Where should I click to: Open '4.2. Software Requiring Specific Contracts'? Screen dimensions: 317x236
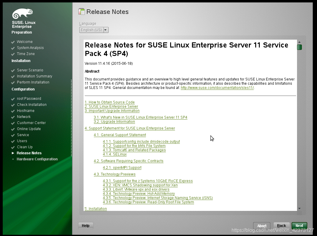coord(129,161)
